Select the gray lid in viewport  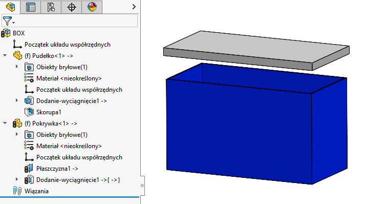pyautogui.click(x=256, y=50)
